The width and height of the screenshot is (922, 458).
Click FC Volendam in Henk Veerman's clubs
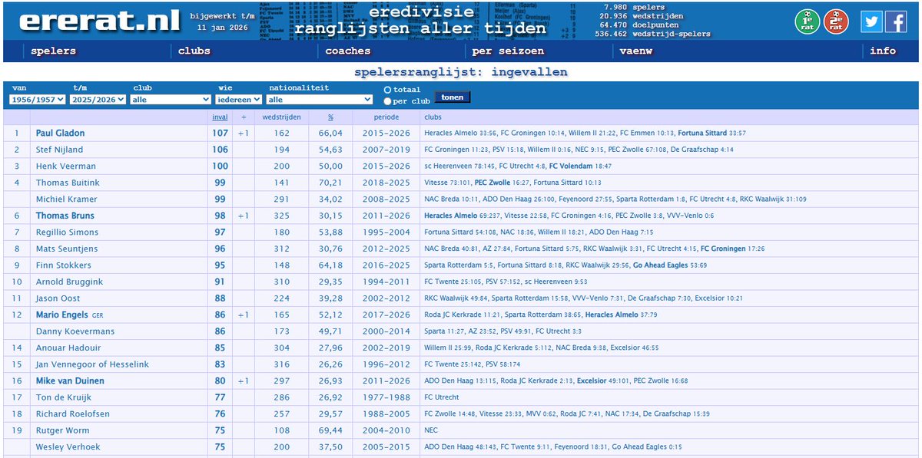click(571, 166)
